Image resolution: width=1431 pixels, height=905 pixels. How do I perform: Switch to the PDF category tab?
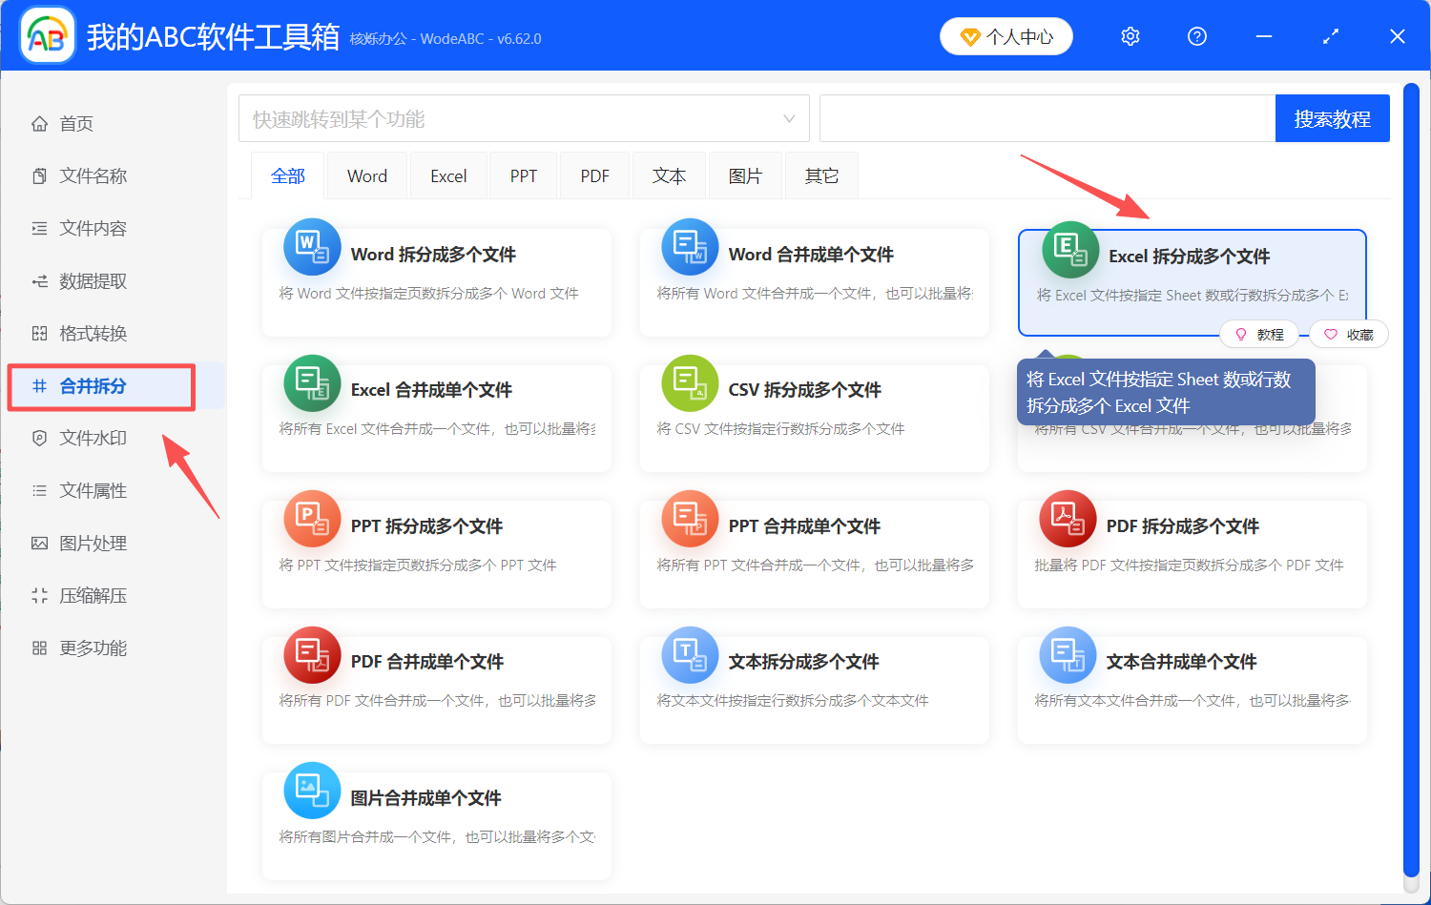[593, 175]
